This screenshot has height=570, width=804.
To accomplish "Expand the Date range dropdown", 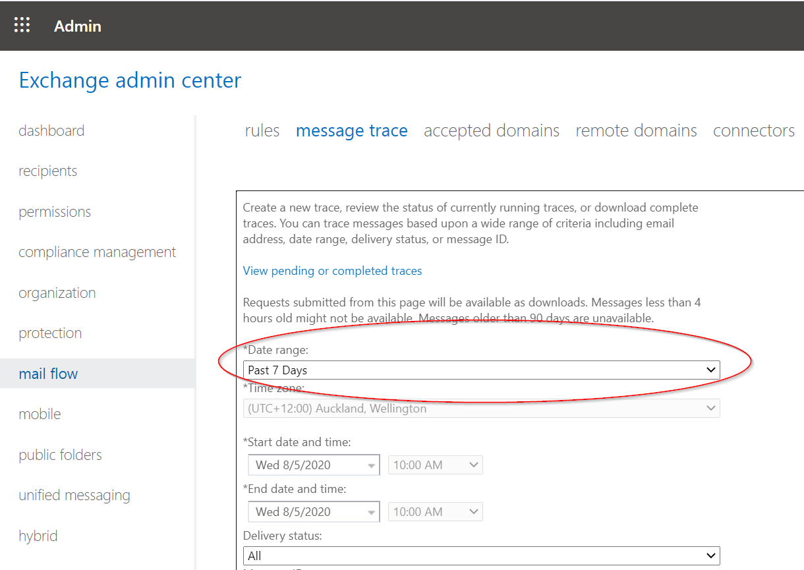I will pyautogui.click(x=481, y=370).
